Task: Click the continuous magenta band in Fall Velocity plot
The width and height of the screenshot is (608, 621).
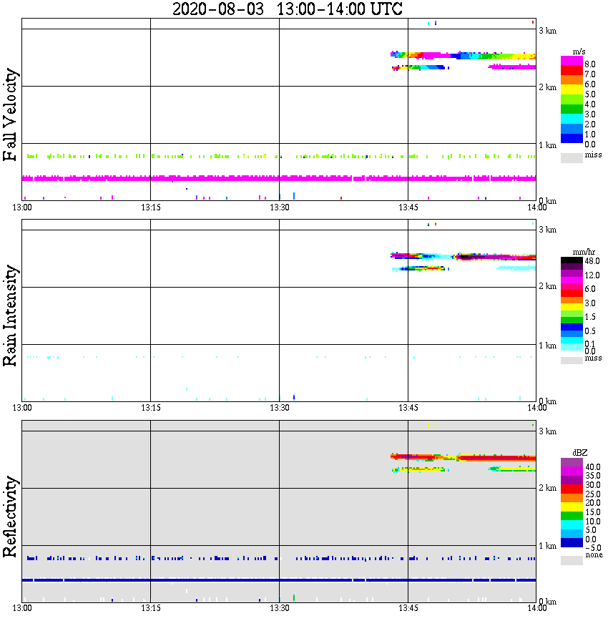Action: 279,178
